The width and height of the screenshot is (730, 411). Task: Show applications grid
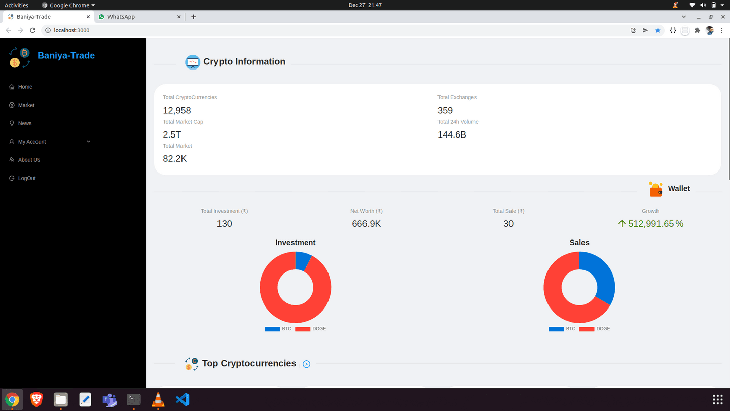[x=718, y=399]
